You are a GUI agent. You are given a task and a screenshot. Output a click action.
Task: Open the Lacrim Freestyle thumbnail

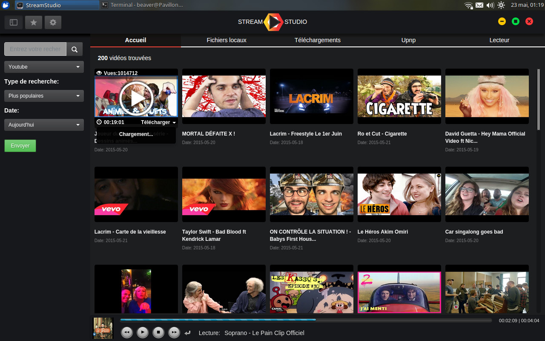coord(312,96)
